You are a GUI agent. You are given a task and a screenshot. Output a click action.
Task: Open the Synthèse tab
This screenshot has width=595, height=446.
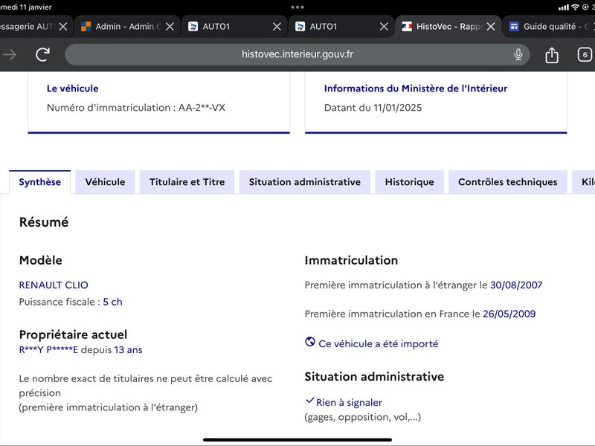[x=40, y=182]
